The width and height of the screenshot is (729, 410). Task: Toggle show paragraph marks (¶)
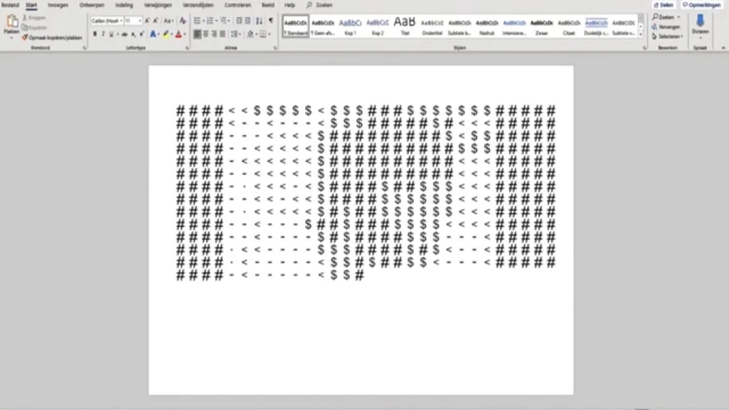[271, 20]
